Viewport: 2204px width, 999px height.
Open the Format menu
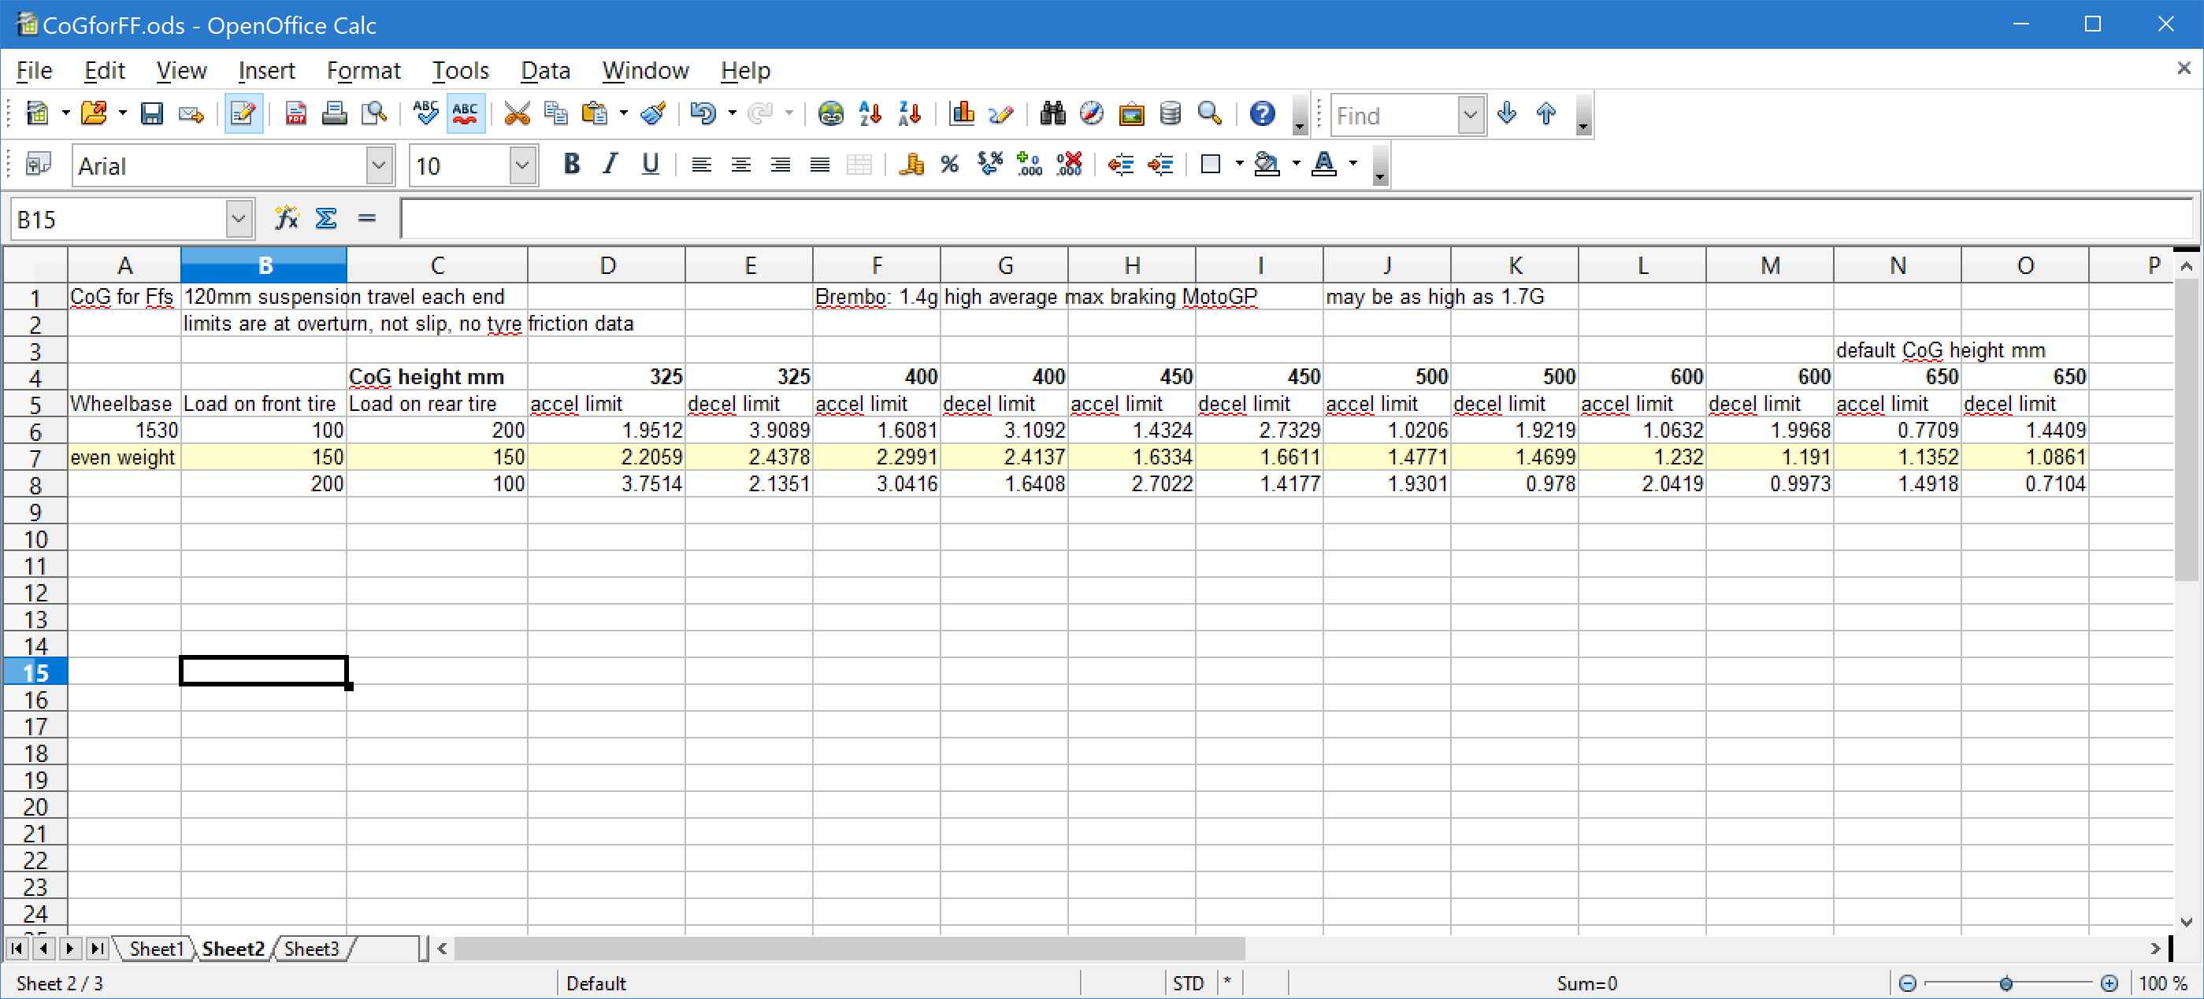pos(364,70)
